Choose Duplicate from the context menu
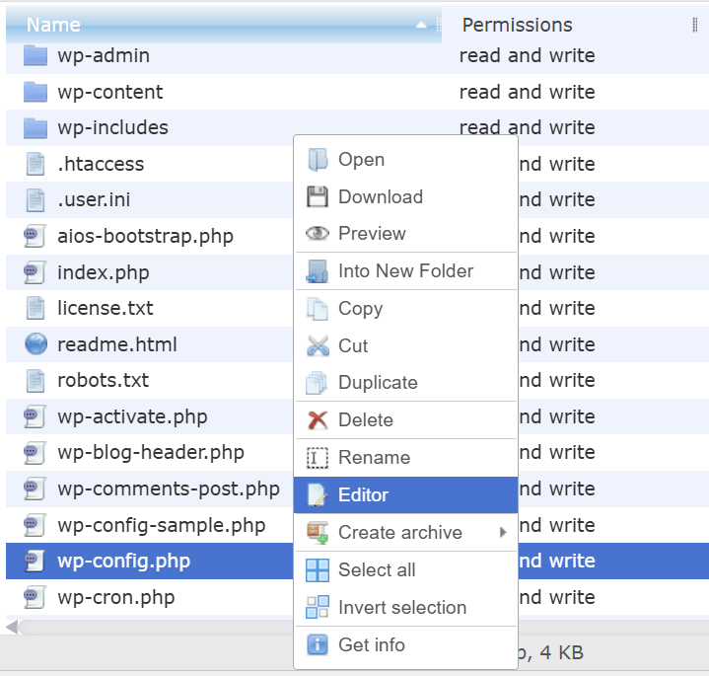The image size is (709, 676). [405, 383]
